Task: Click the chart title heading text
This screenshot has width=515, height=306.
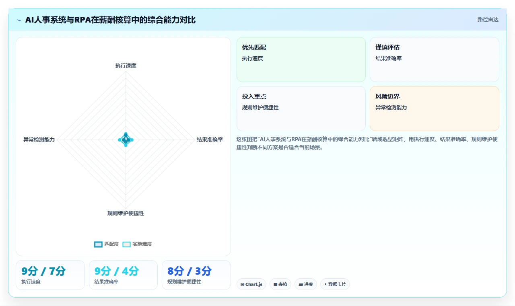Action: (x=111, y=20)
